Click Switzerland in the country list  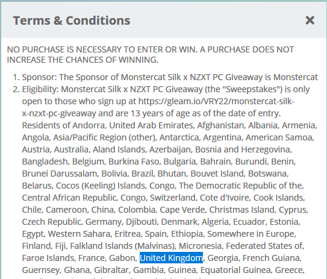point(172,198)
